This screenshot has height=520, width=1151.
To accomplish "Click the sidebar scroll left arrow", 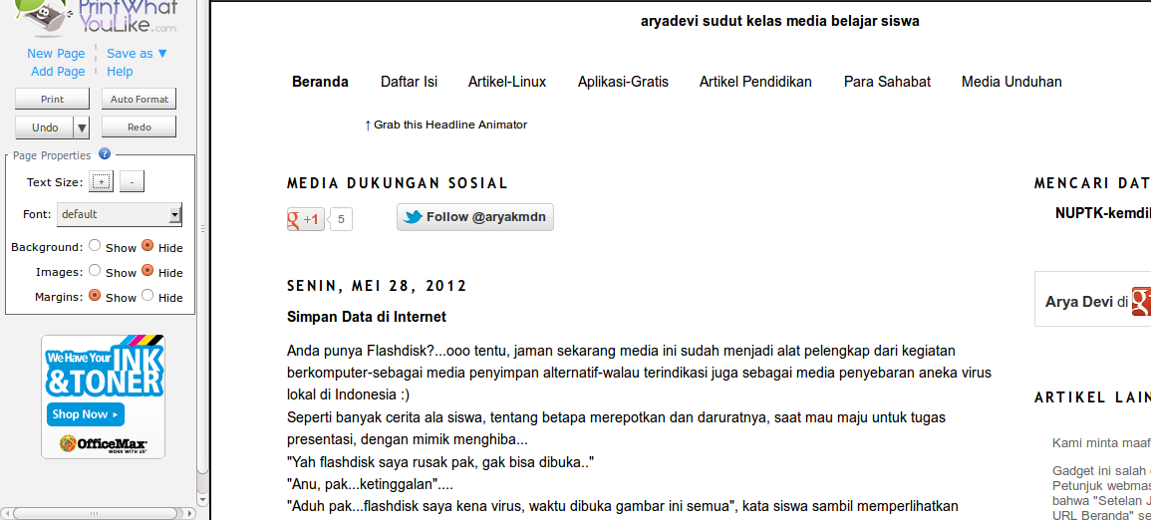I will [x=5, y=513].
